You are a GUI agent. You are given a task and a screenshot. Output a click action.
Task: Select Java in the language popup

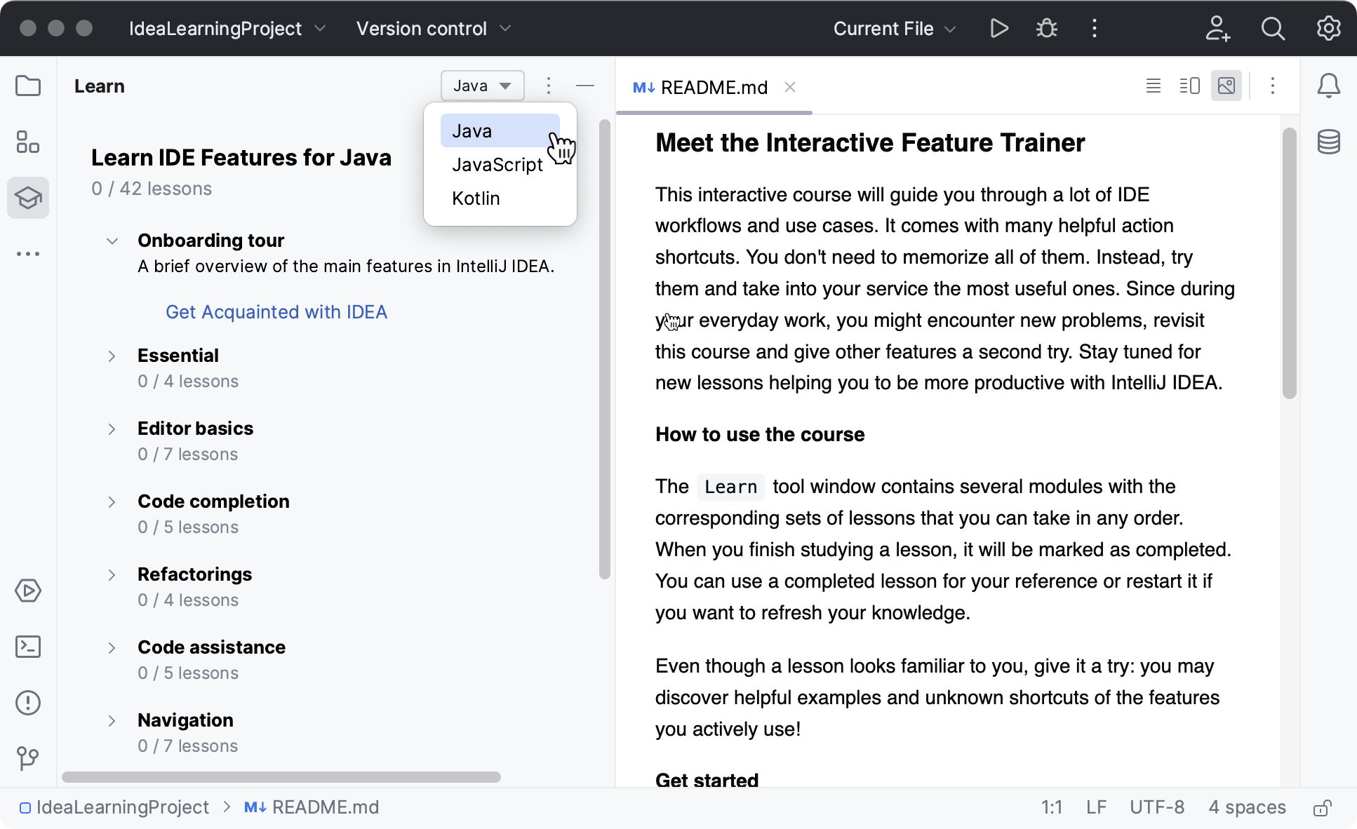point(500,131)
